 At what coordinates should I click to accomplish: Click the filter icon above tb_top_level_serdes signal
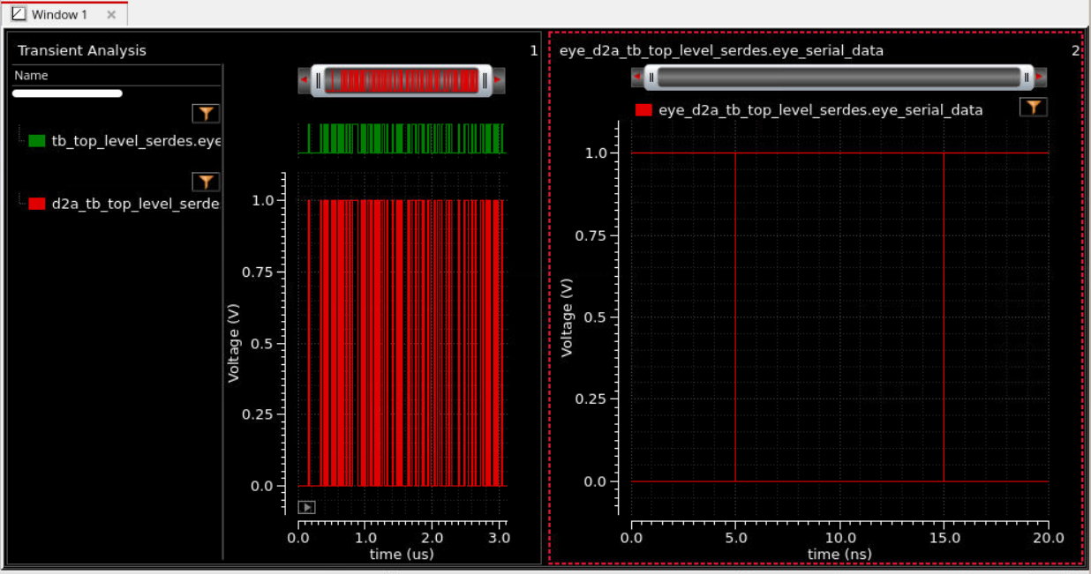(206, 114)
